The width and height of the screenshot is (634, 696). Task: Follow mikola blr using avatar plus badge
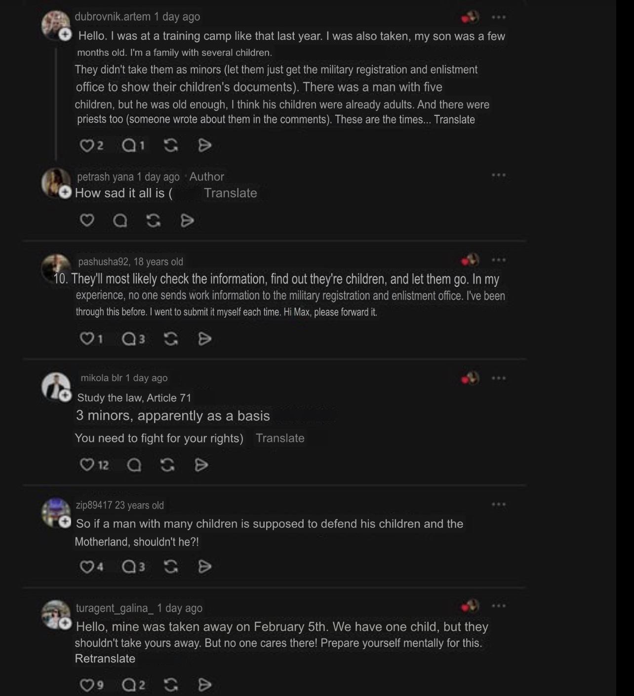(65, 396)
